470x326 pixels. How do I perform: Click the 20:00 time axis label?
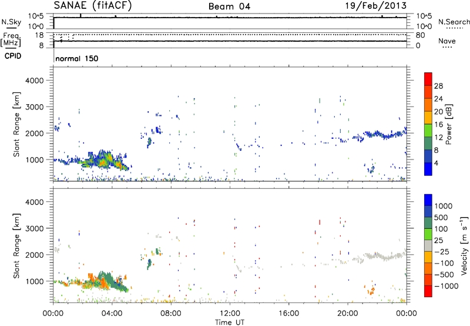pyautogui.click(x=348, y=313)
